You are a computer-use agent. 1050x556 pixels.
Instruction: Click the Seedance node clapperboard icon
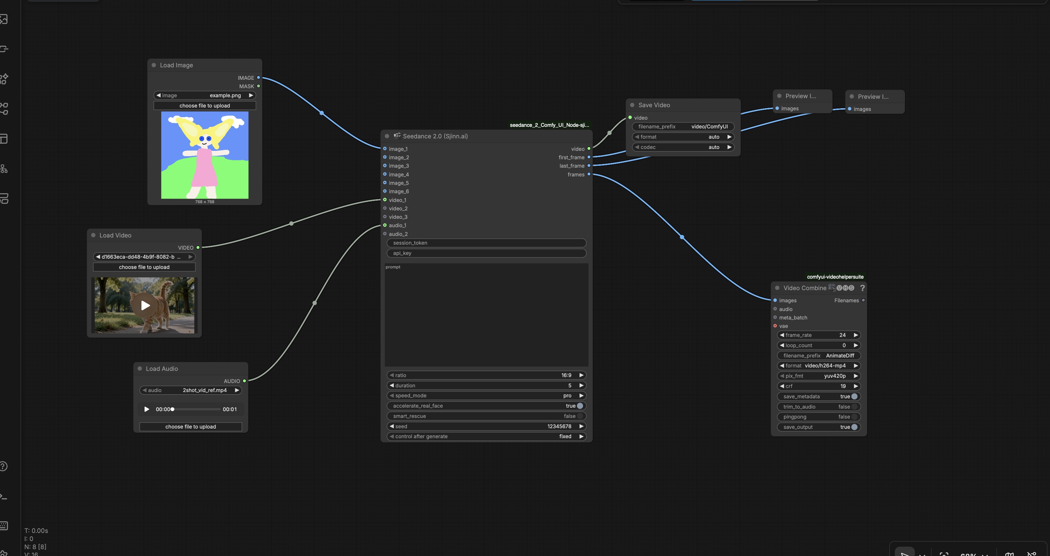(x=397, y=136)
